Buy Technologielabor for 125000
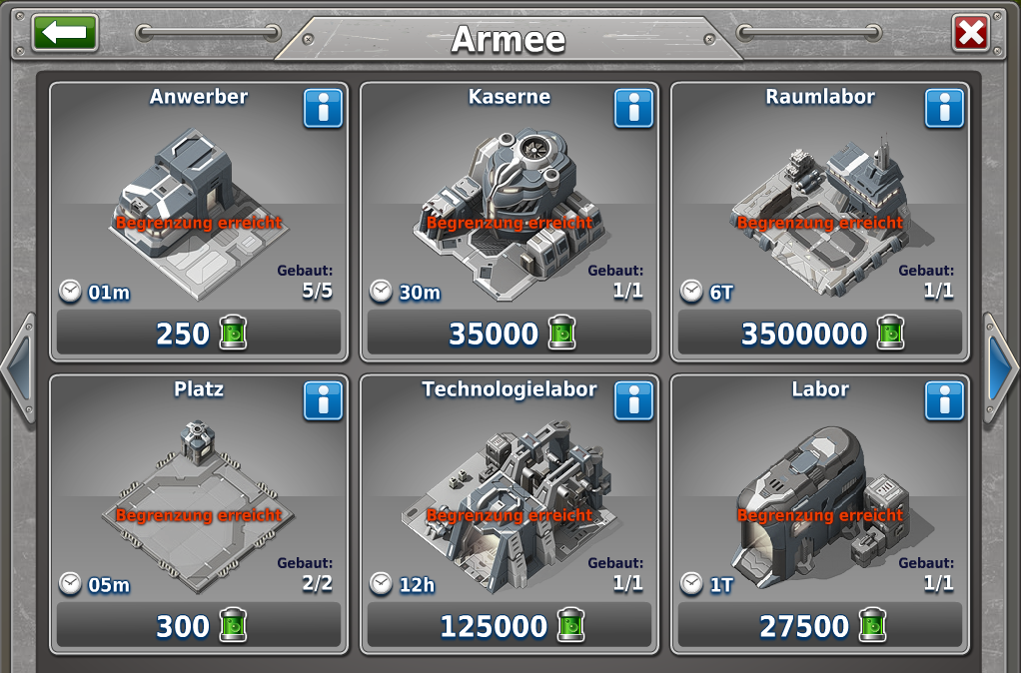This screenshot has width=1021, height=673. (510, 625)
